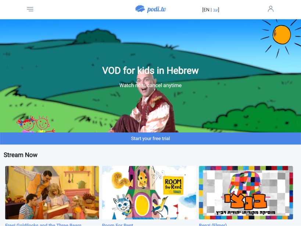The height and width of the screenshot is (226, 301).
Task: Click the Watch now, cancel anytime text
Action: pyautogui.click(x=150, y=85)
